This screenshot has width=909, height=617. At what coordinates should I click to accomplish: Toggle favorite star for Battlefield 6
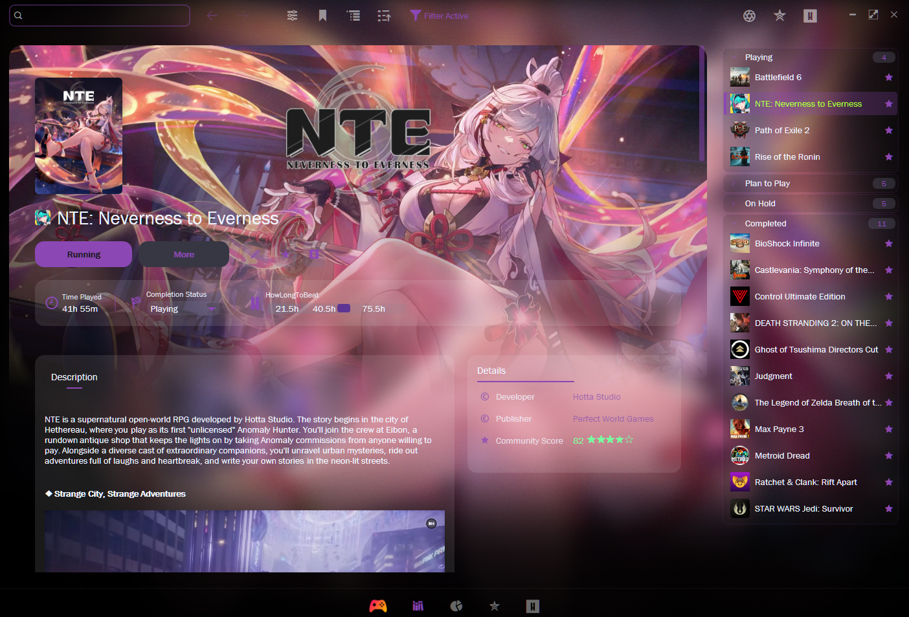coord(888,78)
